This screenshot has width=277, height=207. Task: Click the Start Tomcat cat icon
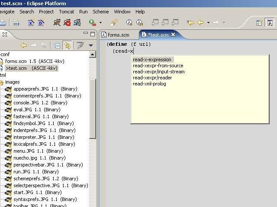tap(57, 22)
